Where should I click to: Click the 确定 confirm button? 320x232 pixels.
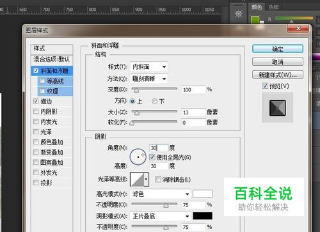pos(278,49)
